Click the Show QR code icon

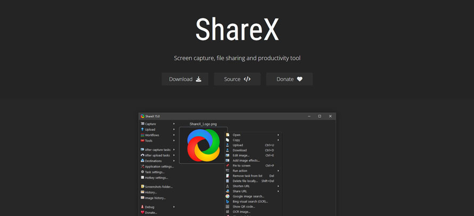227,206
